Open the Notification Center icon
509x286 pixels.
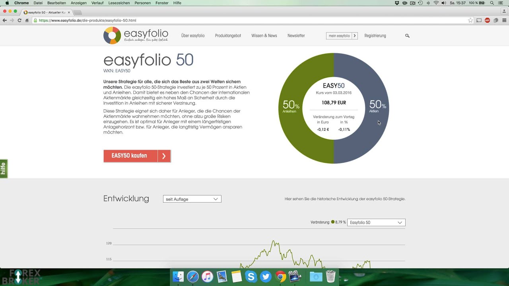[x=501, y=3]
